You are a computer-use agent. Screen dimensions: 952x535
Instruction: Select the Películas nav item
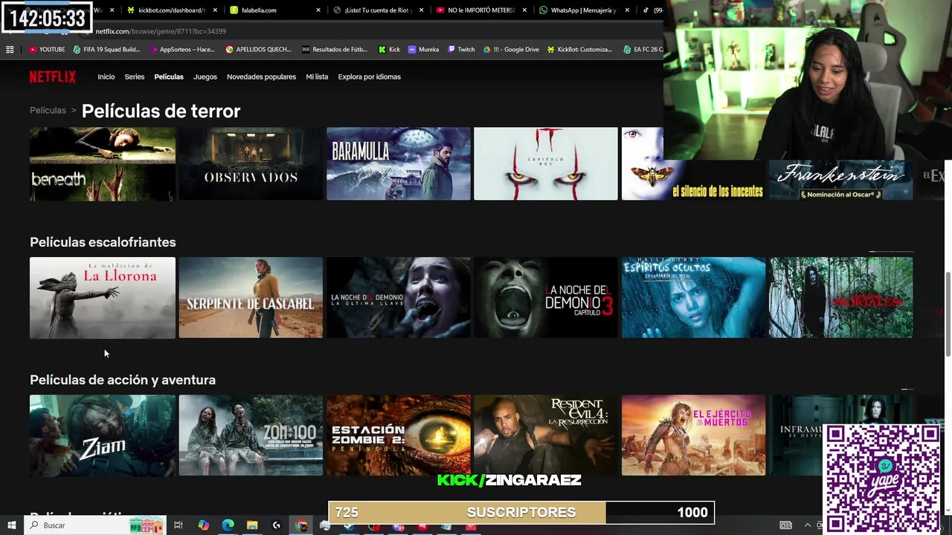click(x=169, y=77)
